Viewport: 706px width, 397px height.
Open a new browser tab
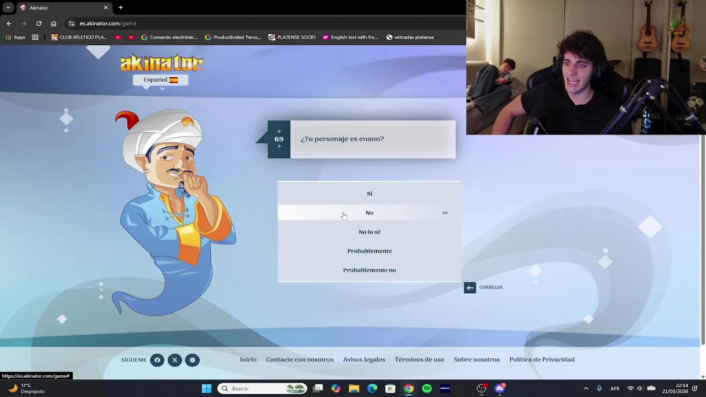point(120,8)
